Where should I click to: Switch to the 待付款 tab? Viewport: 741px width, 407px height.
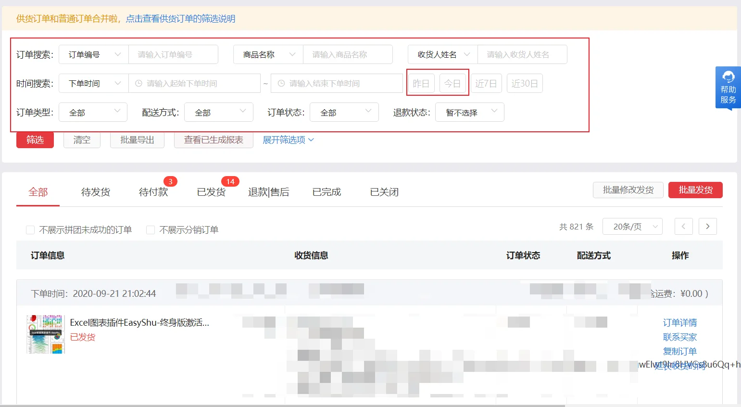pyautogui.click(x=153, y=192)
